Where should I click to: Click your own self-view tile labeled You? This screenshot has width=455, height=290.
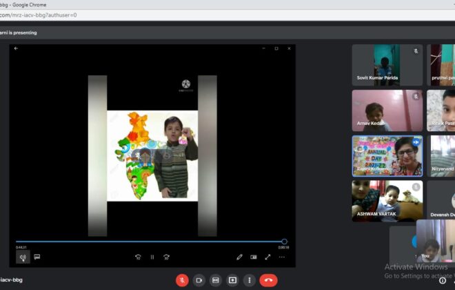(436, 240)
